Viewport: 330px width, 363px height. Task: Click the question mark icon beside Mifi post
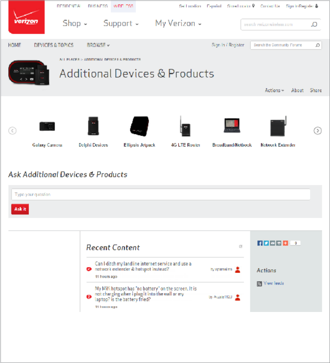click(x=89, y=297)
